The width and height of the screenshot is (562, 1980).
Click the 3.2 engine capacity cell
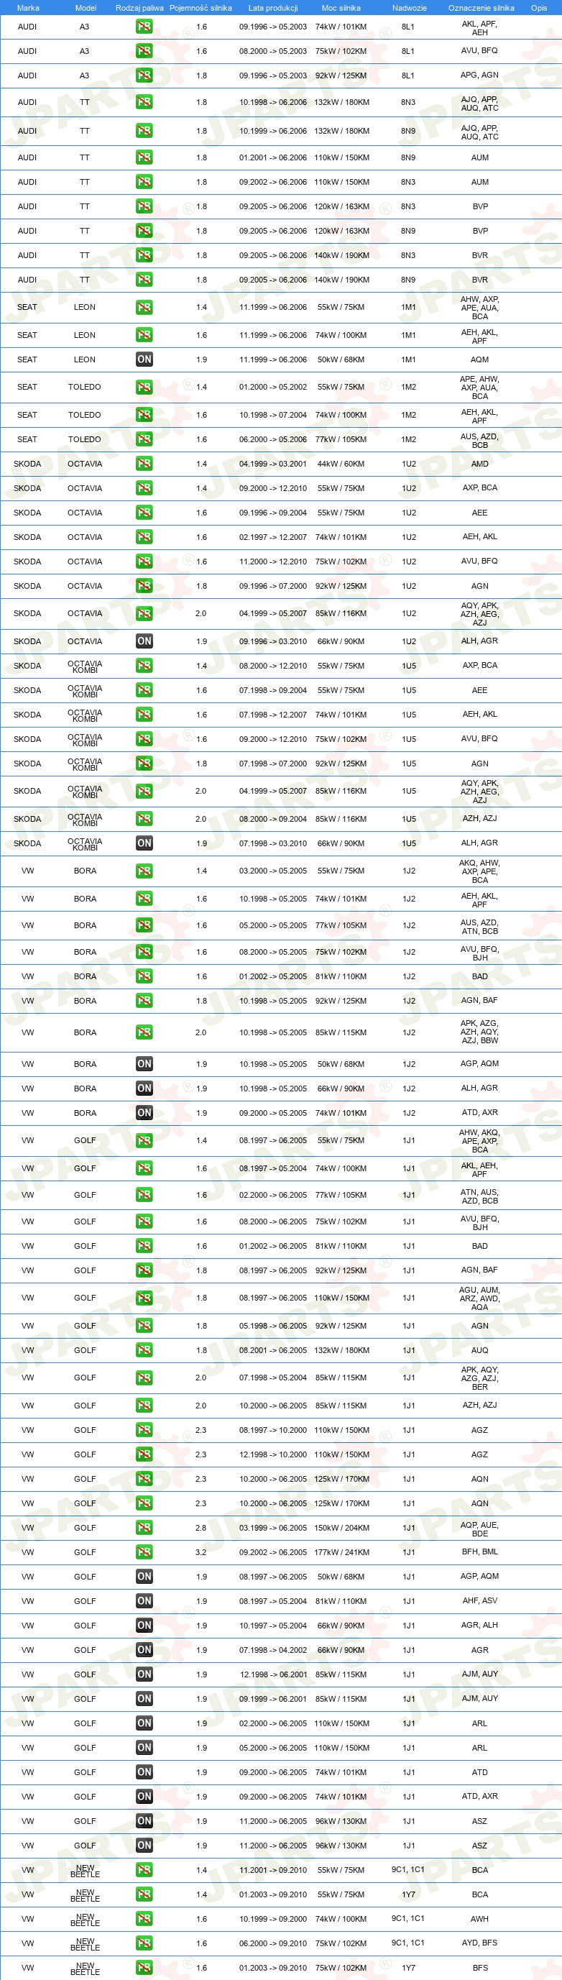(x=201, y=1553)
